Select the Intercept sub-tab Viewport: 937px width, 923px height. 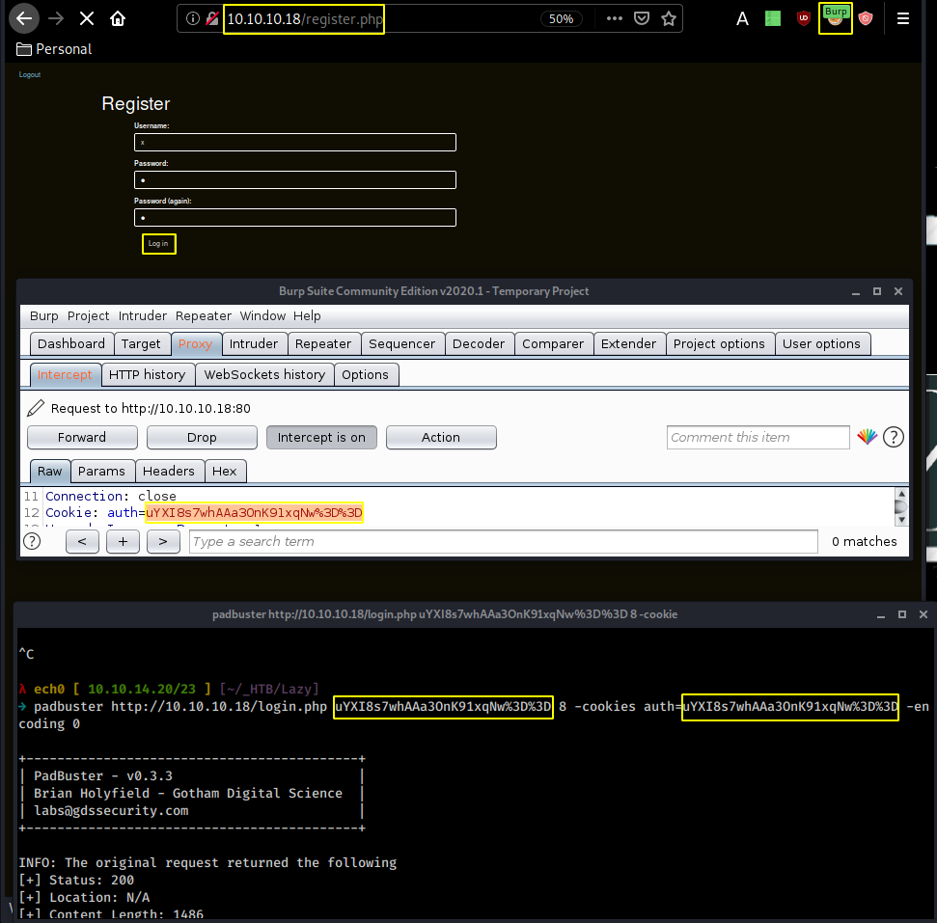pyautogui.click(x=65, y=374)
